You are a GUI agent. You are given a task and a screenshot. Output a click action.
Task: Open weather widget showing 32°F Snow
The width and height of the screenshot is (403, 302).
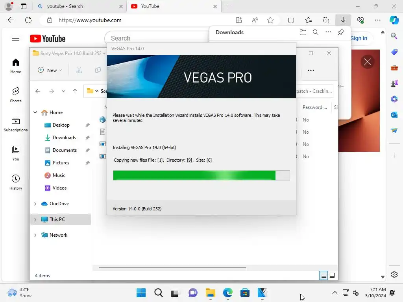[19, 293]
